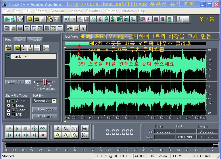Paste audio with the clipboard-arrow icon
This screenshot has height=159, width=221.
pyautogui.click(x=106, y=19)
